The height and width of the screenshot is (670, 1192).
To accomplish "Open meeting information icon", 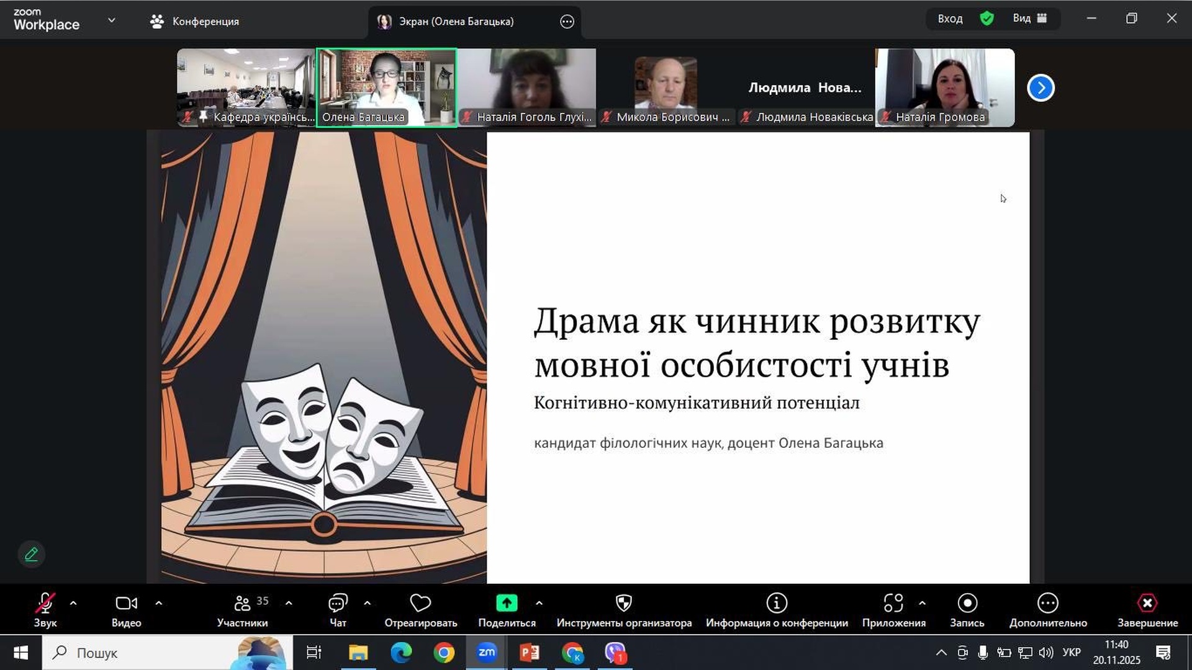I will [776, 604].
